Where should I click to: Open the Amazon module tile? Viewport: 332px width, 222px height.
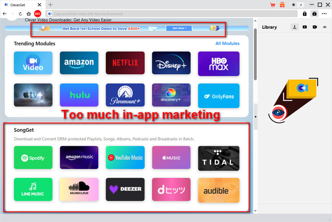coord(79,63)
